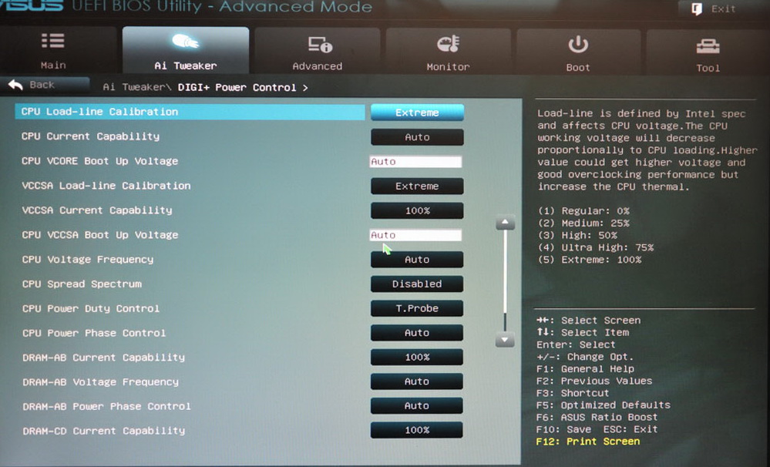Select CPU Spread Spectrum label
Viewport: 770px width, 467px height.
pyautogui.click(x=82, y=284)
